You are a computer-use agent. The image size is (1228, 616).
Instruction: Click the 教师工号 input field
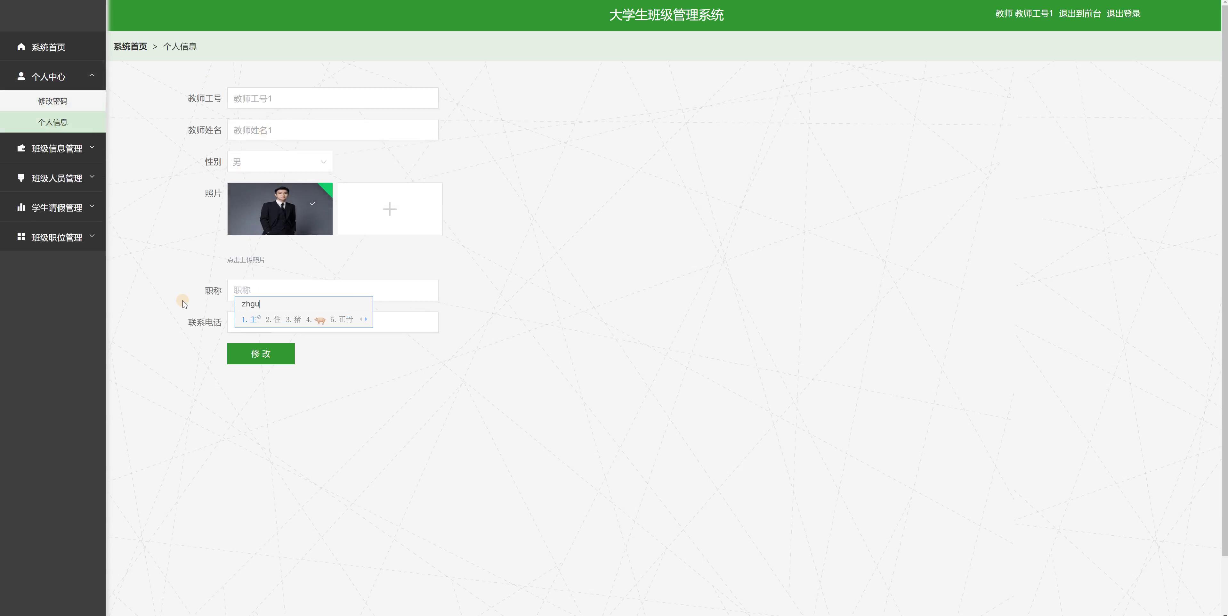333,98
